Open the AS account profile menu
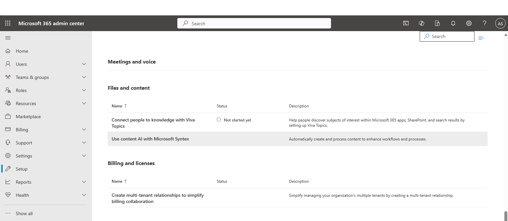 pyautogui.click(x=500, y=23)
